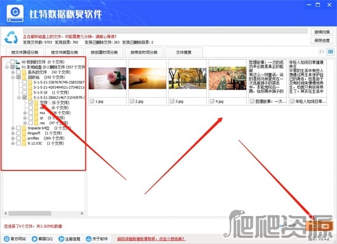Click folder icon of qt

point(36,118)
